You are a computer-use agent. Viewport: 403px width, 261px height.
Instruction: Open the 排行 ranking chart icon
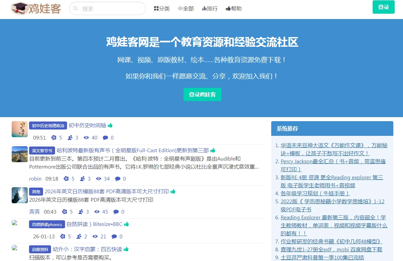pyautogui.click(x=204, y=8)
